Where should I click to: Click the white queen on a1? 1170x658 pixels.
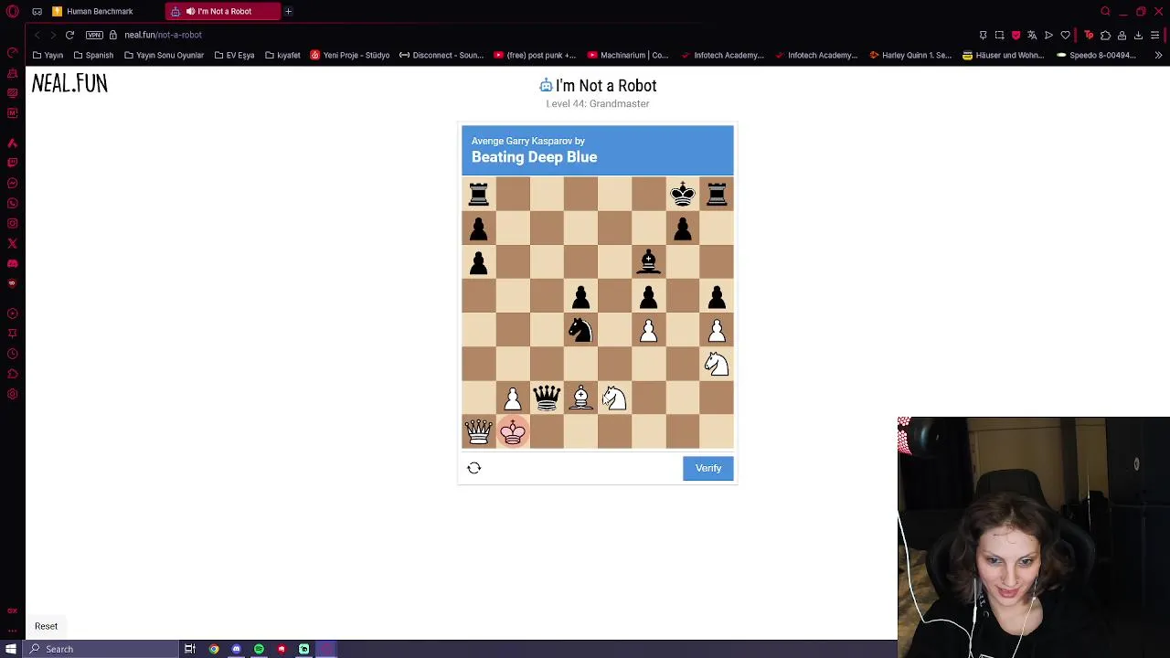click(x=478, y=431)
